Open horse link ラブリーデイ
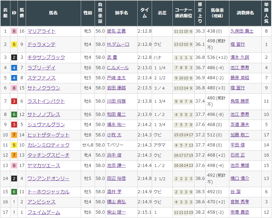Image resolution: width=272 pixels, height=218 pixels. tap(42, 68)
